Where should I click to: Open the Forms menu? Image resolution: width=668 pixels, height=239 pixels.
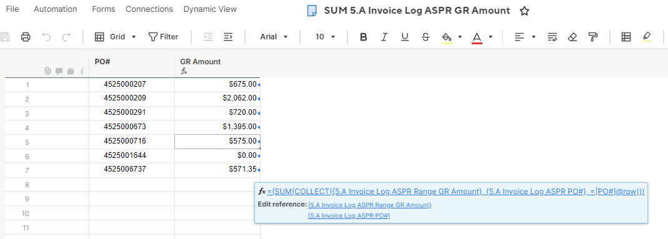pos(104,9)
